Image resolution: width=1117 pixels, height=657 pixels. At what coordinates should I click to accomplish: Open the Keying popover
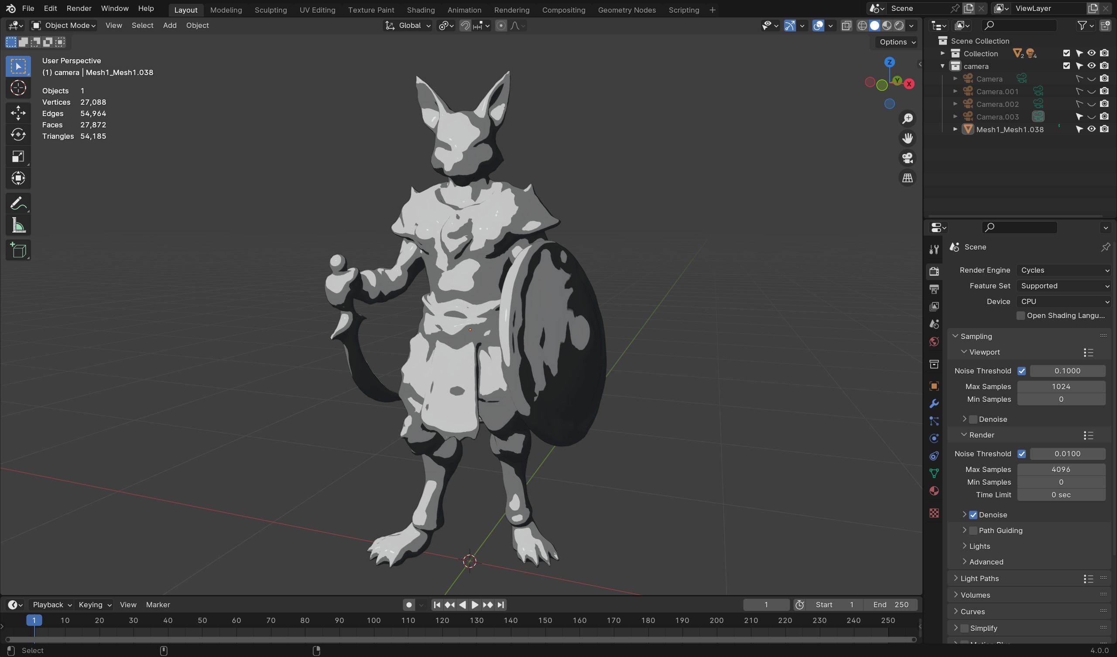(x=94, y=605)
